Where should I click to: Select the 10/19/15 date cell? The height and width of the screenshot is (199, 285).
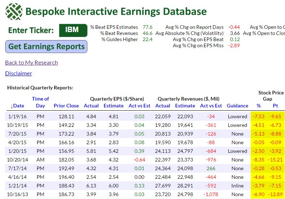click(17, 125)
